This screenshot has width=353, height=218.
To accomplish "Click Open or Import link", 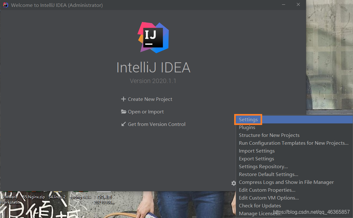I will 146,112.
